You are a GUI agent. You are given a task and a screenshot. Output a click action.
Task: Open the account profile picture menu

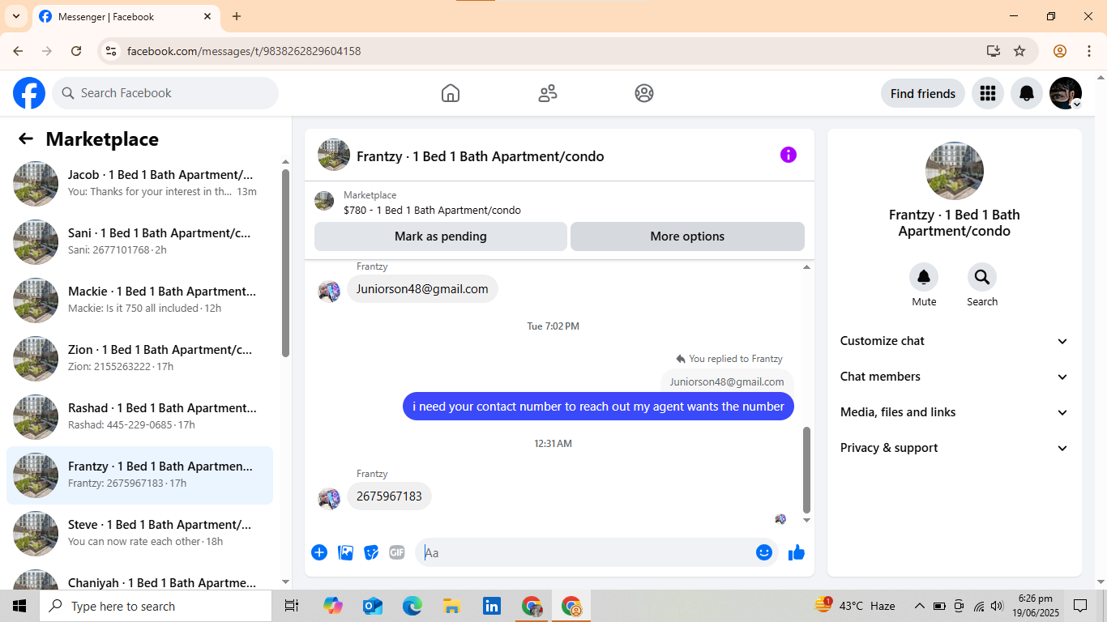pos(1066,93)
